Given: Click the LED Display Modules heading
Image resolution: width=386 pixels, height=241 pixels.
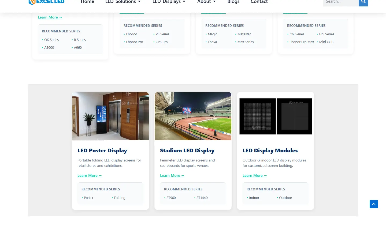Looking at the screenshot, I should click(270, 150).
